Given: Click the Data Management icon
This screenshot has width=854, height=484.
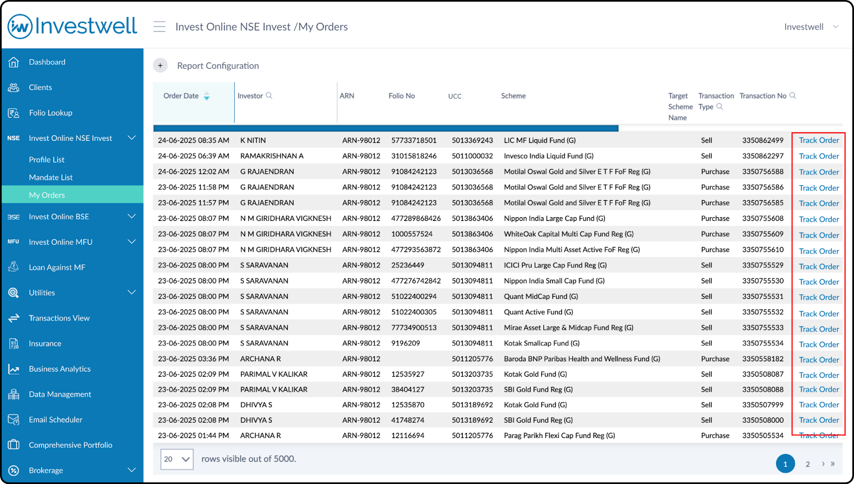Looking at the screenshot, I should click(x=14, y=394).
